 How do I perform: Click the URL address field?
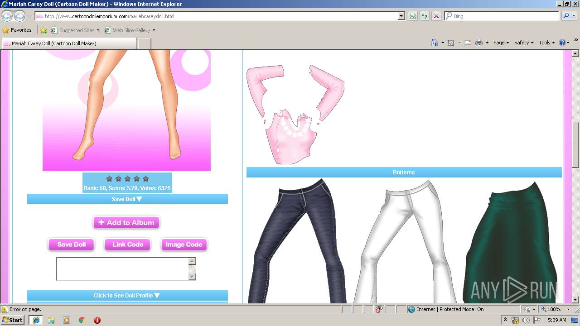tap(217, 16)
